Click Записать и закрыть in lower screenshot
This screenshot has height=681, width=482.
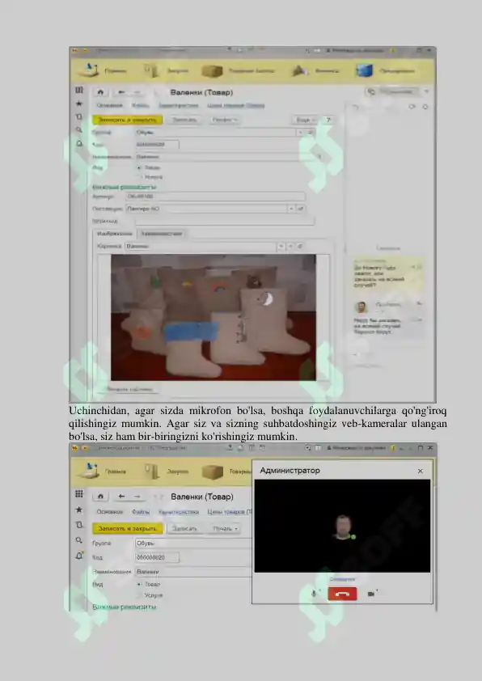pyautogui.click(x=127, y=529)
